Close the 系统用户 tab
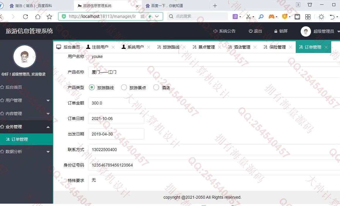 (149, 47)
